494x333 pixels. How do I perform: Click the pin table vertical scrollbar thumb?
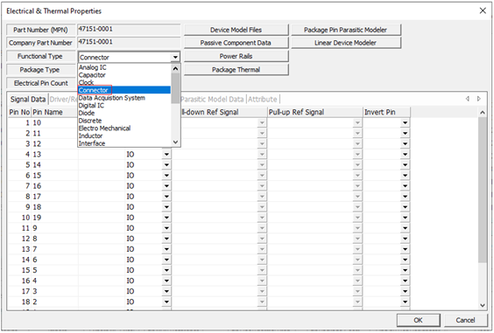tap(483, 190)
